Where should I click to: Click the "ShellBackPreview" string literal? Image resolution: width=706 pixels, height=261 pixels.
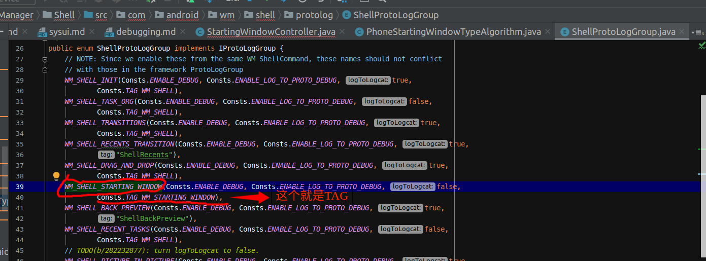point(152,218)
